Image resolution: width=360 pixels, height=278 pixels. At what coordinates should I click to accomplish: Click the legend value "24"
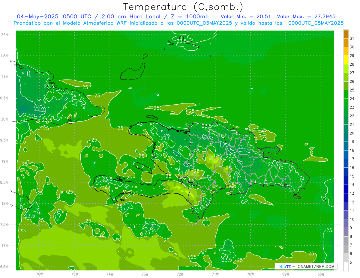352,99
